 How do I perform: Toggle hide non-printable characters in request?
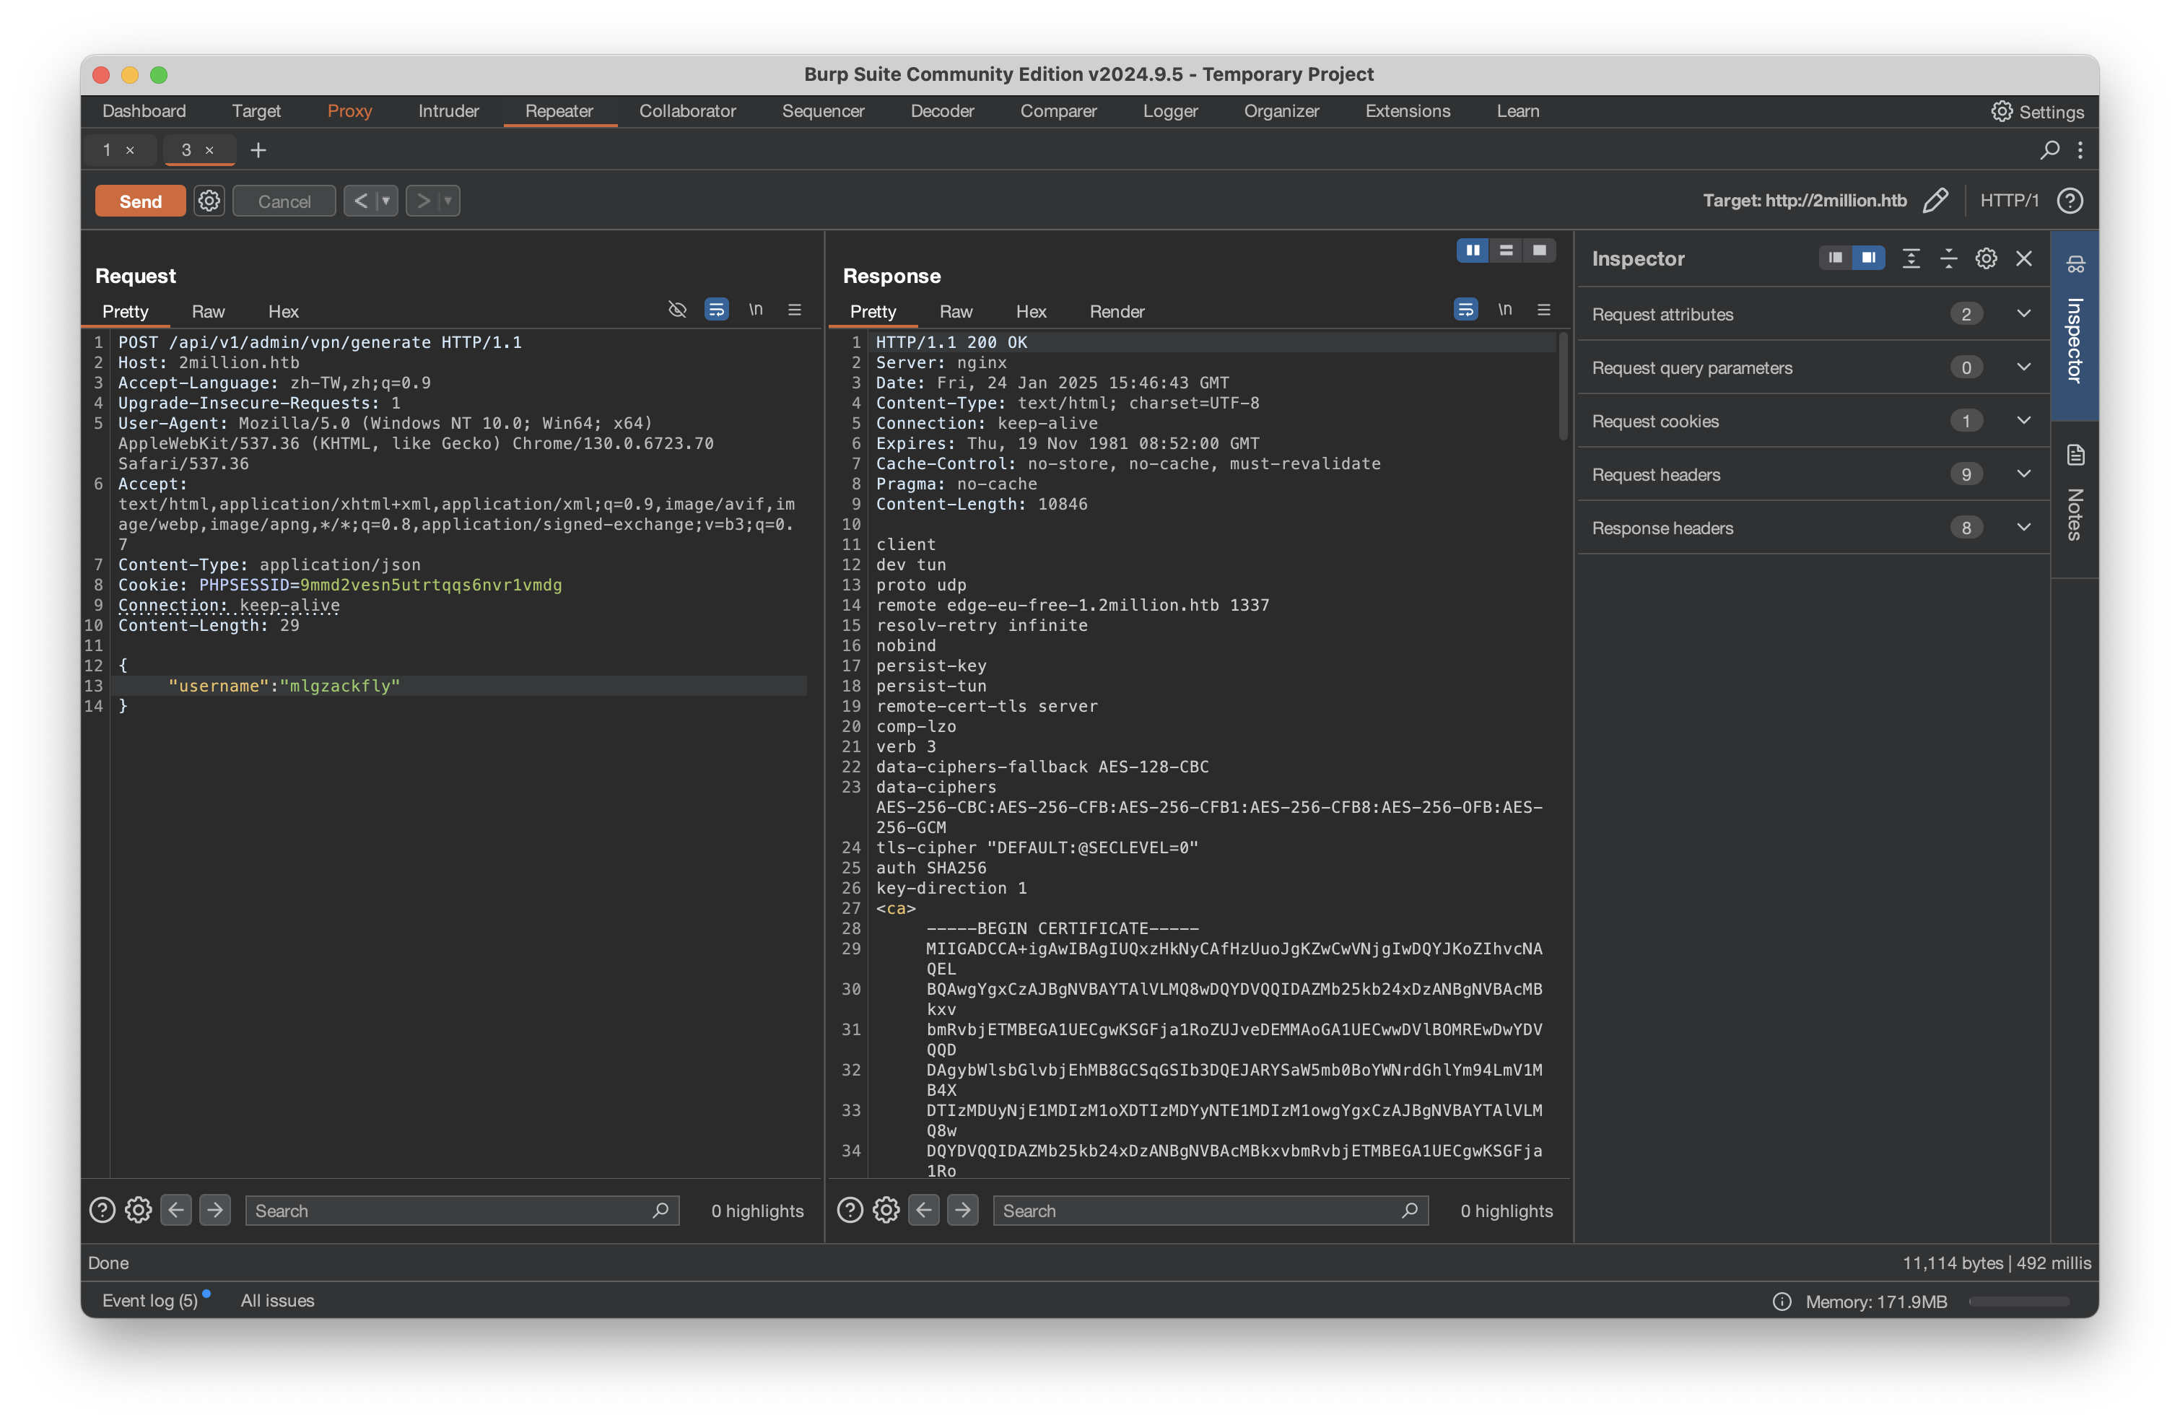677,310
